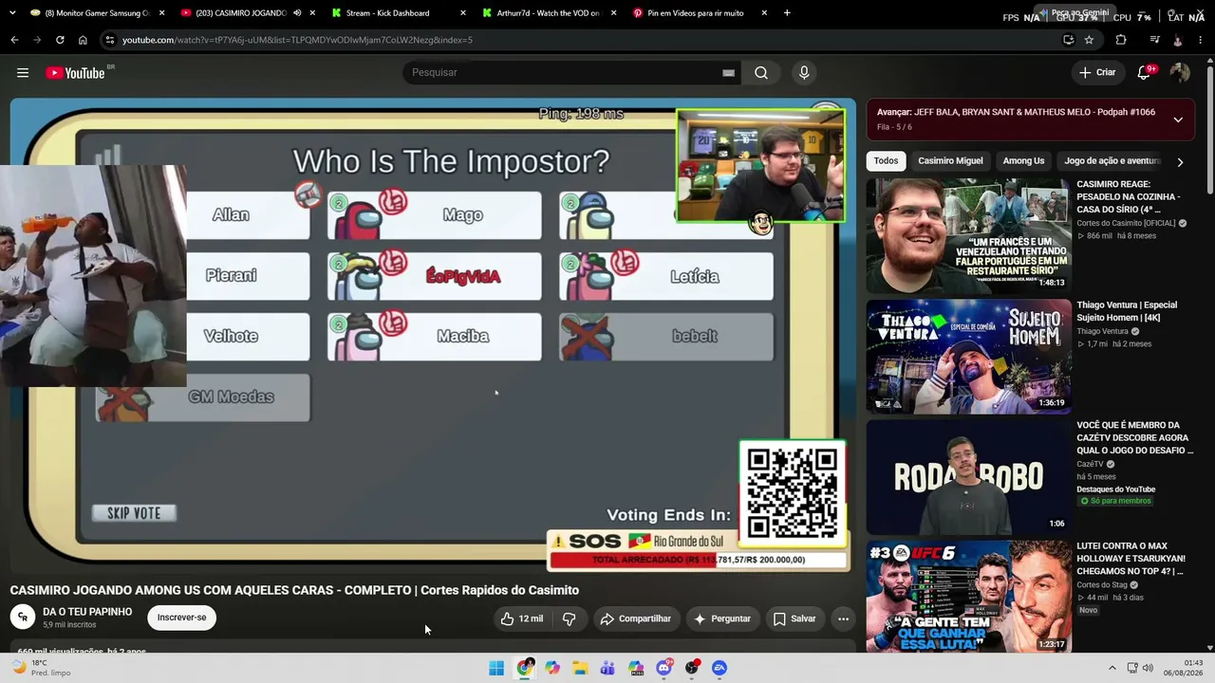This screenshot has height=683, width=1215.
Task: Open the DA O TEU PAPINHO channel avatar
Action: point(23,618)
